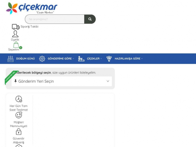The image size is (196, 147).
Task: Click the Sepetim label
Action: [14, 50]
